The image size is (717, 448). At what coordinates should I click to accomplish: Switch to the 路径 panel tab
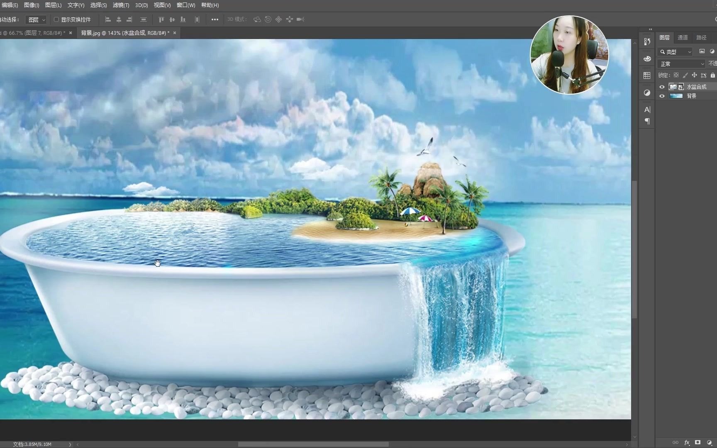(701, 37)
